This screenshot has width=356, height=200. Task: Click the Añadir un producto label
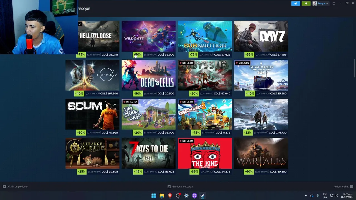(18, 187)
